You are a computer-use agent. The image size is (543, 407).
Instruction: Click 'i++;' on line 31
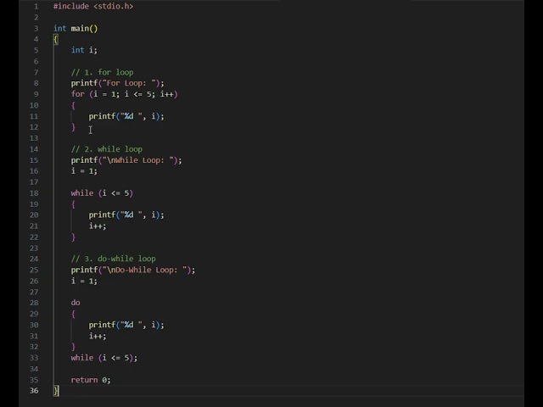(x=98, y=336)
